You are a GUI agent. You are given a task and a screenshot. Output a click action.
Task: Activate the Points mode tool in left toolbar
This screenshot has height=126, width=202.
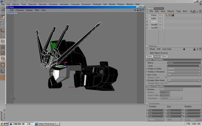pos(3,41)
